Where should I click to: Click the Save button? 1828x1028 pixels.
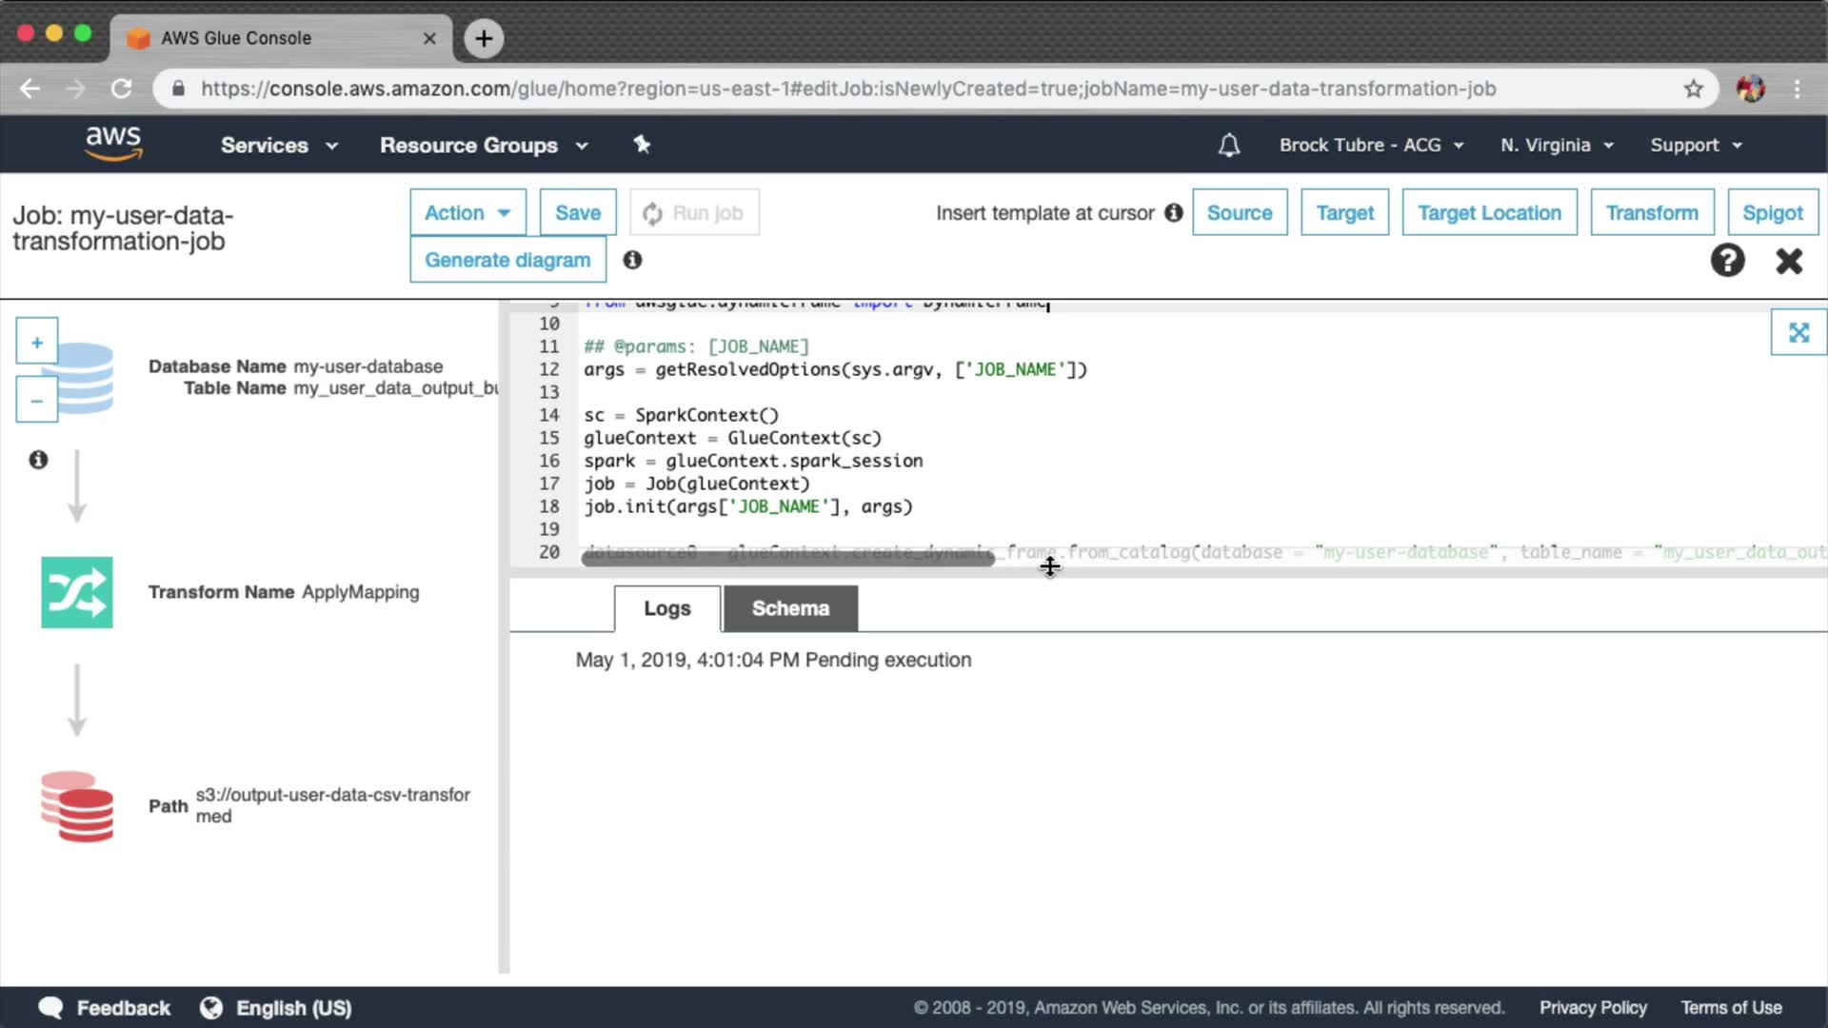[577, 212]
